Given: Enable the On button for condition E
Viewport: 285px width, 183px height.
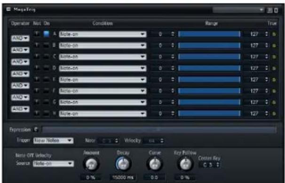Looking at the screenshot, I should [47, 80].
